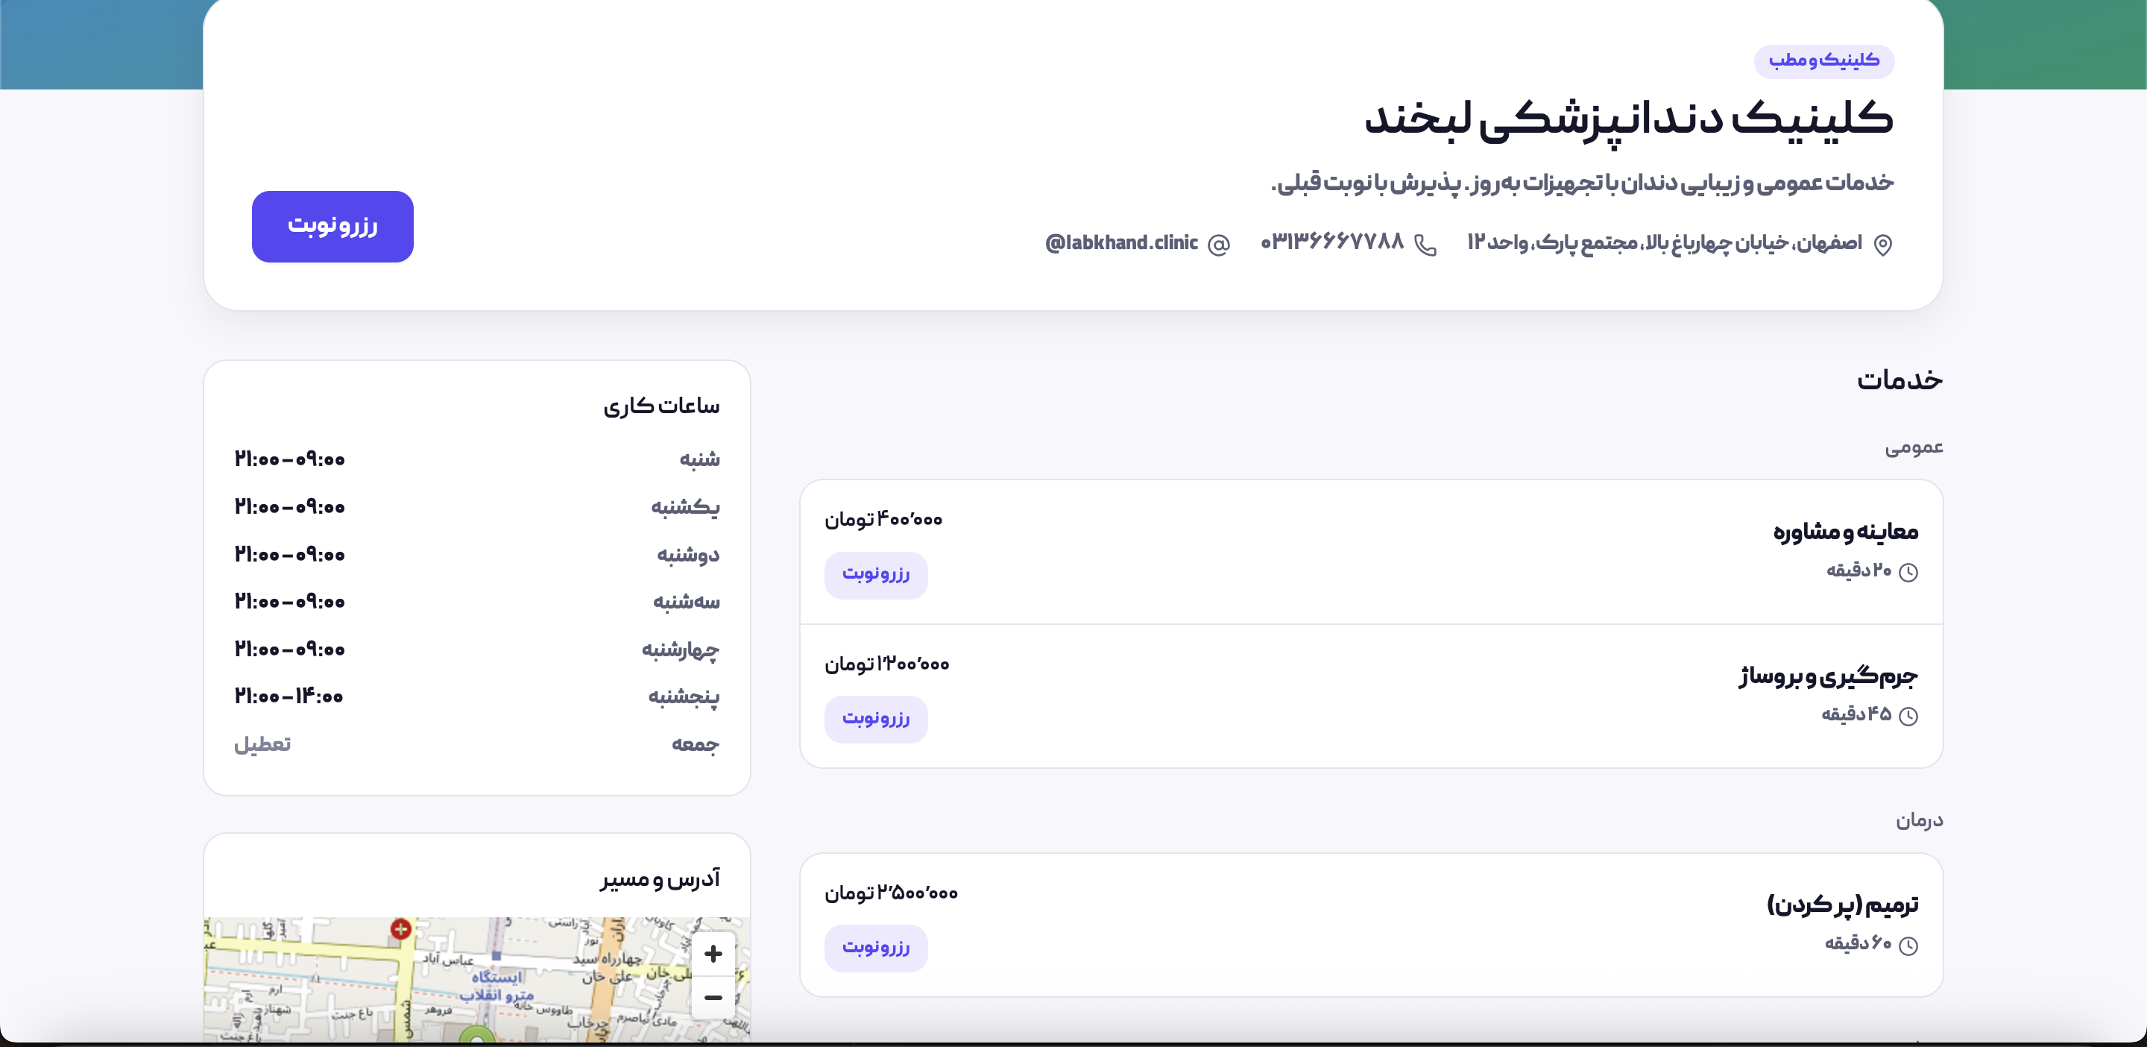The width and height of the screenshot is (2147, 1047).
Task: Reserve appointment for ترمیم (پر کردن)
Action: (876, 949)
